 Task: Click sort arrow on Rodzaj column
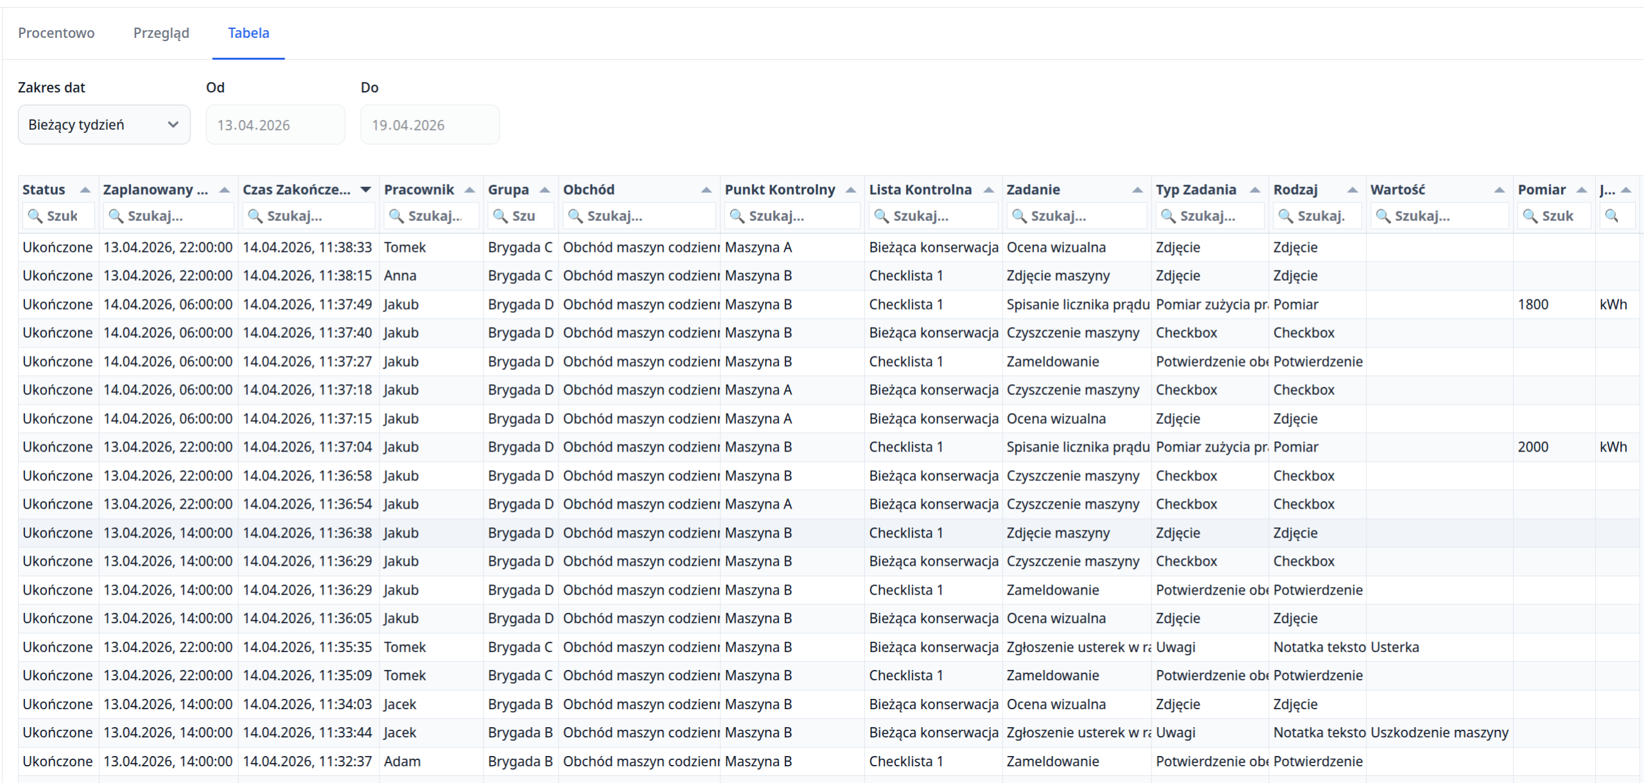point(1352,190)
